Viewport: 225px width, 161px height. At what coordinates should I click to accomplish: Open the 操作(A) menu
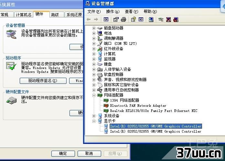click(113, 12)
